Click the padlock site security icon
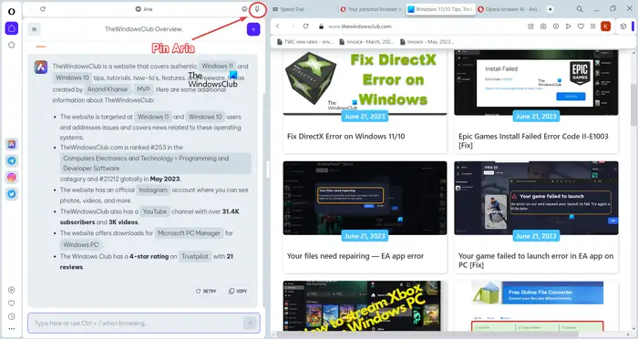 click(321, 26)
